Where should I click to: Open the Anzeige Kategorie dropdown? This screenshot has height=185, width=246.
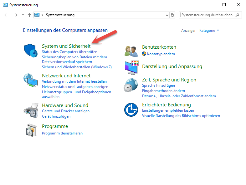click(x=209, y=31)
